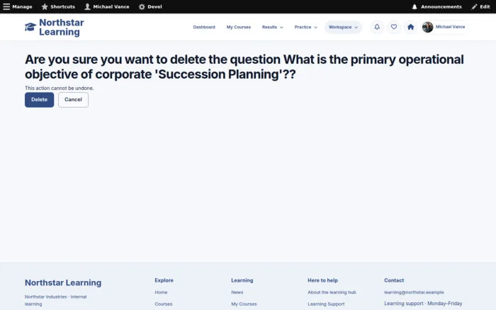Open Shortcuts star in admin toolbar

point(58,6)
